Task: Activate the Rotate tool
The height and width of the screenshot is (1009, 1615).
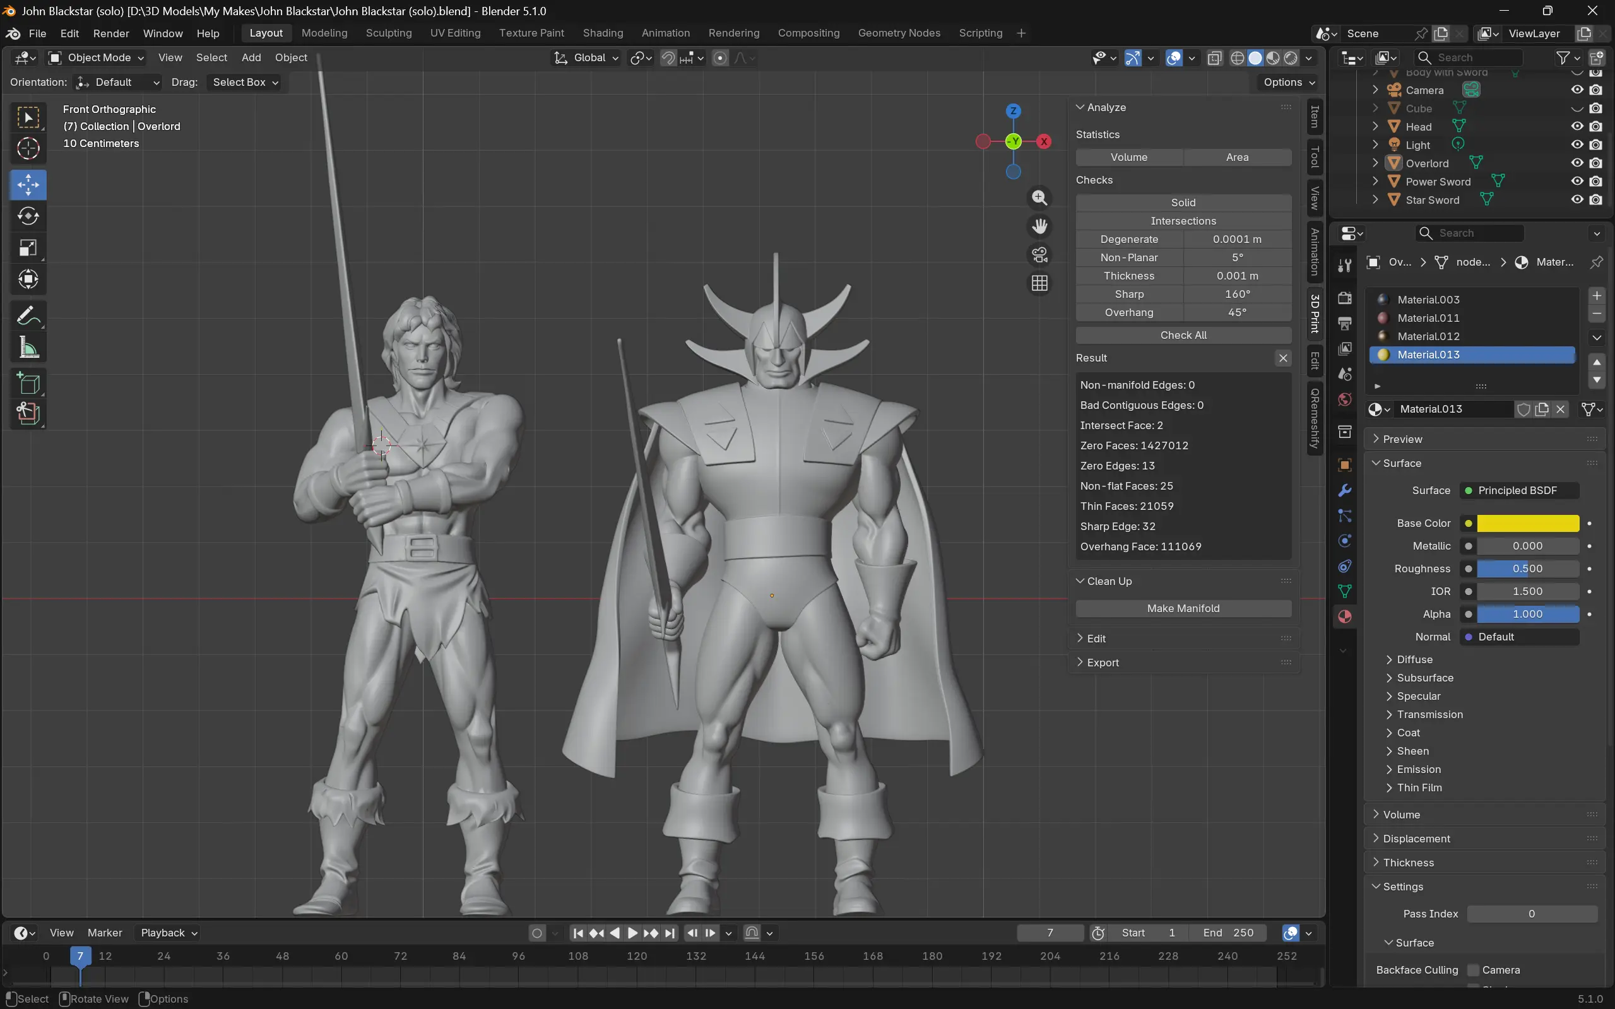Action: [28, 216]
